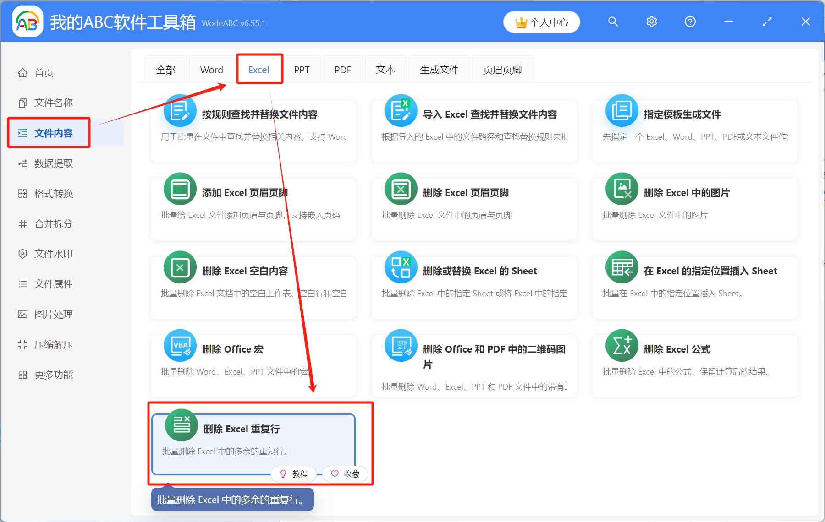This screenshot has height=522, width=825.
Task: Open 删除 Excel 中的图片 title
Action: click(687, 193)
